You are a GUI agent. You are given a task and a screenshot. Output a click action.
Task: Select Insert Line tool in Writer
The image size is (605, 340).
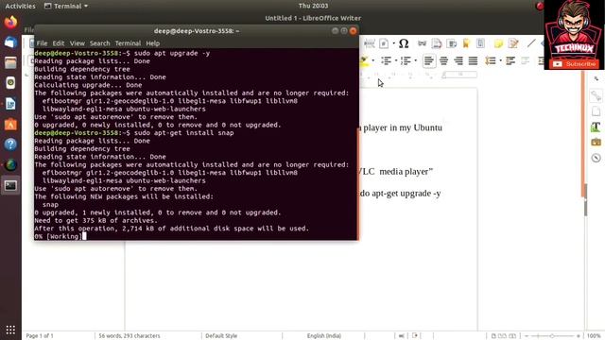click(x=531, y=43)
